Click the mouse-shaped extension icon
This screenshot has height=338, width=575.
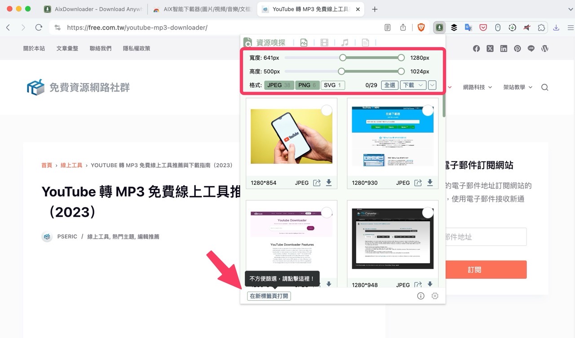pyautogui.click(x=498, y=27)
